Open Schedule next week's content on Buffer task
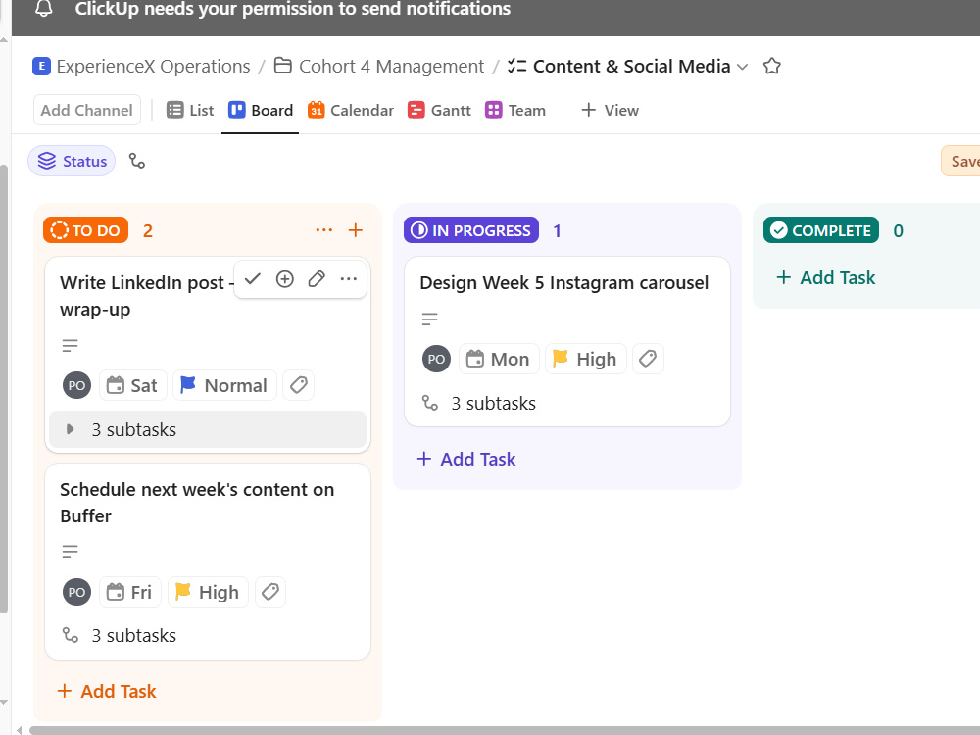The width and height of the screenshot is (980, 735). (197, 503)
